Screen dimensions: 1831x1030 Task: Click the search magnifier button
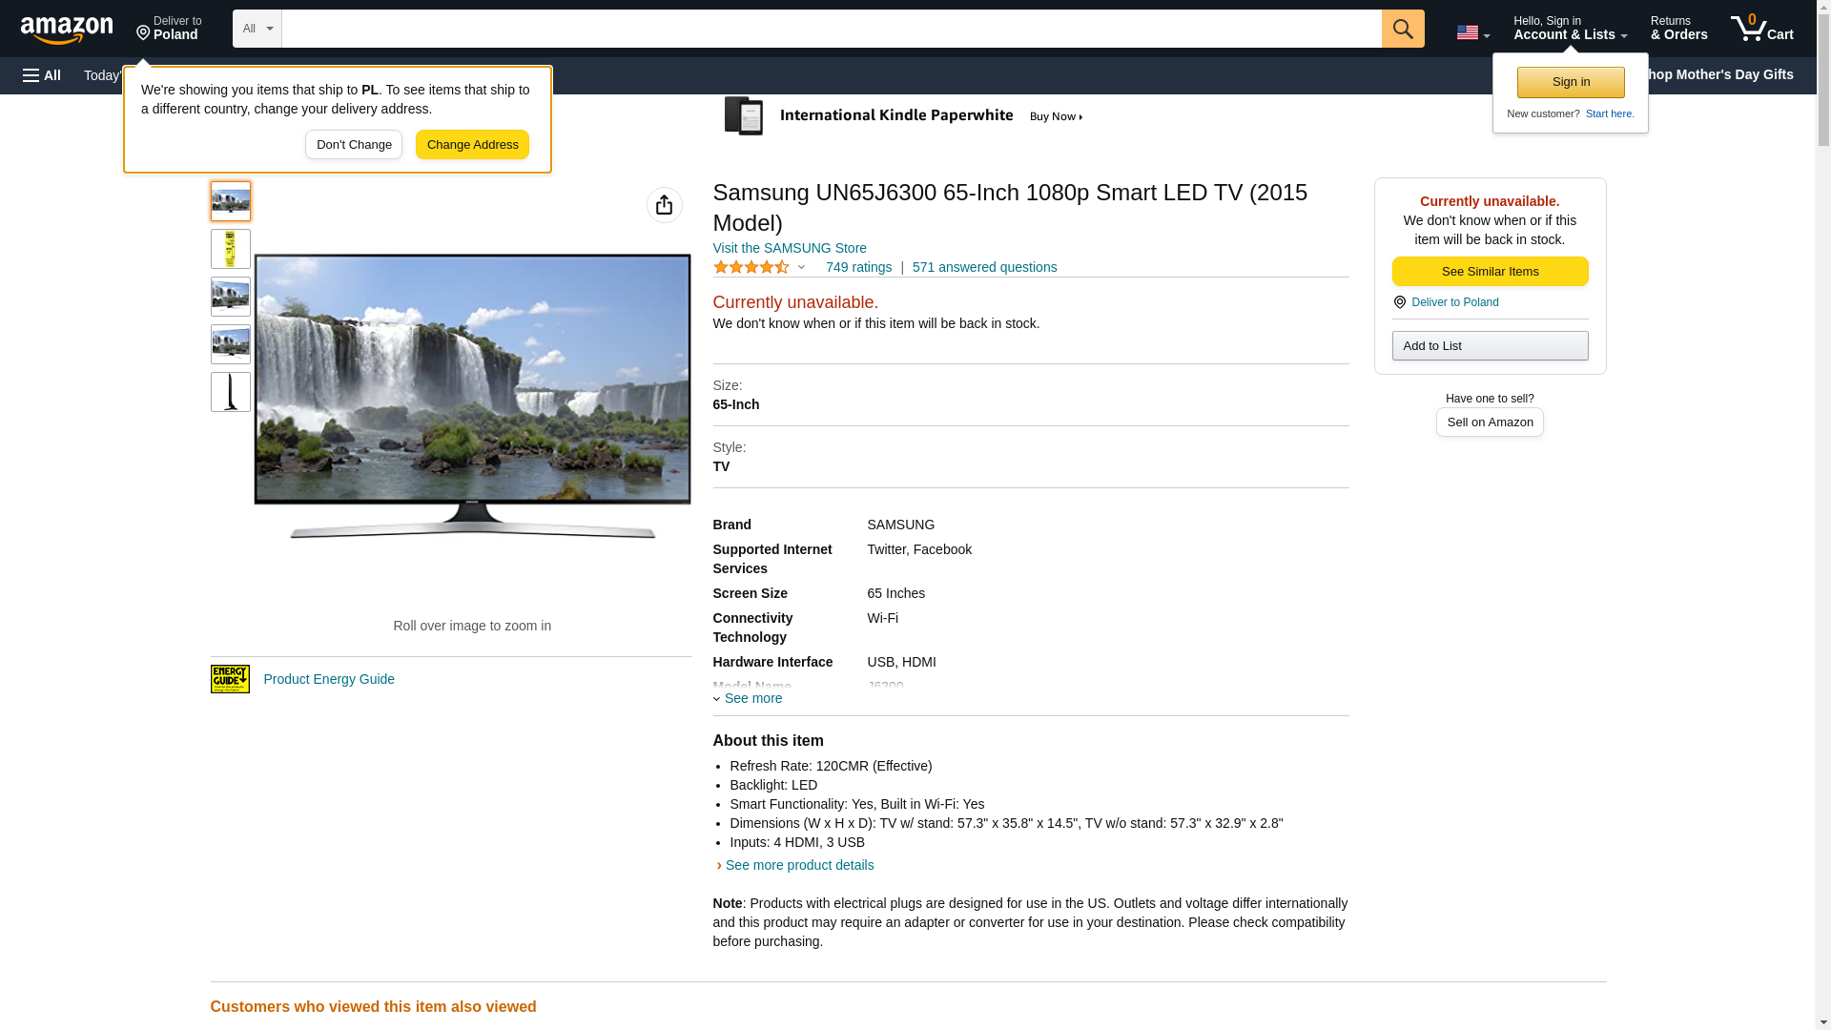click(x=1402, y=29)
